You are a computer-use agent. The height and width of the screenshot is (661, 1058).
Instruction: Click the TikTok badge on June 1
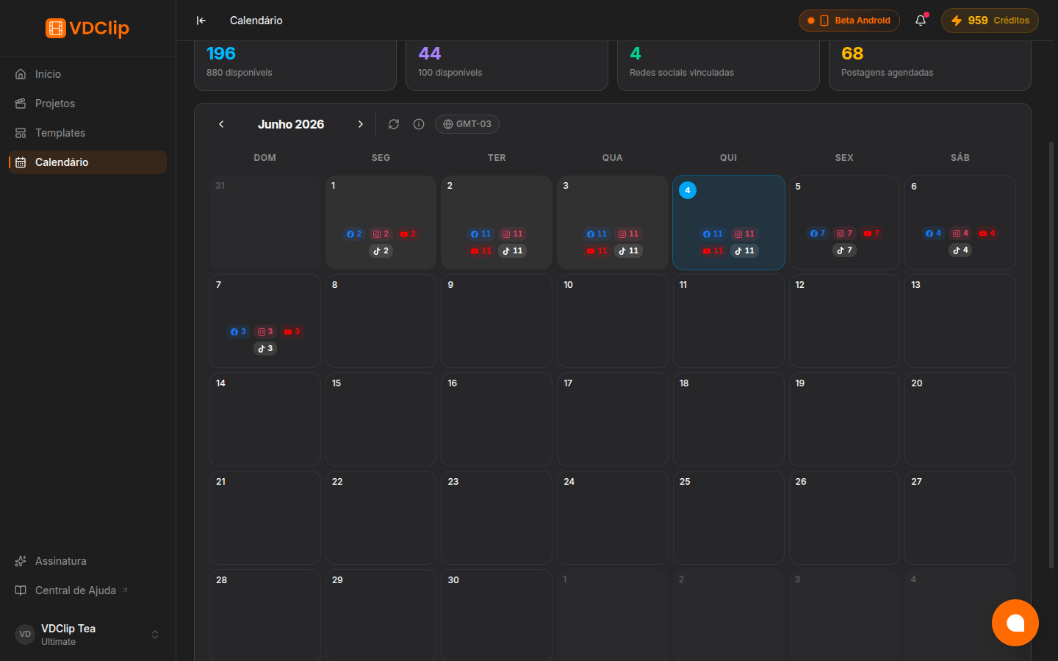tap(381, 251)
